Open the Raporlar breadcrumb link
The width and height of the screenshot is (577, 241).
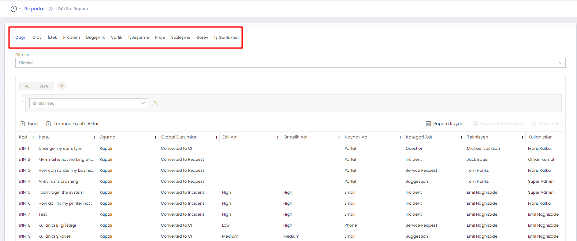pyautogui.click(x=35, y=9)
